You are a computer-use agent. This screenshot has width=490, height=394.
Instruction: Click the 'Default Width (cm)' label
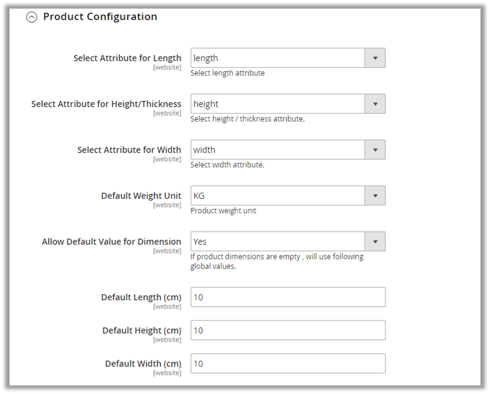[143, 364]
